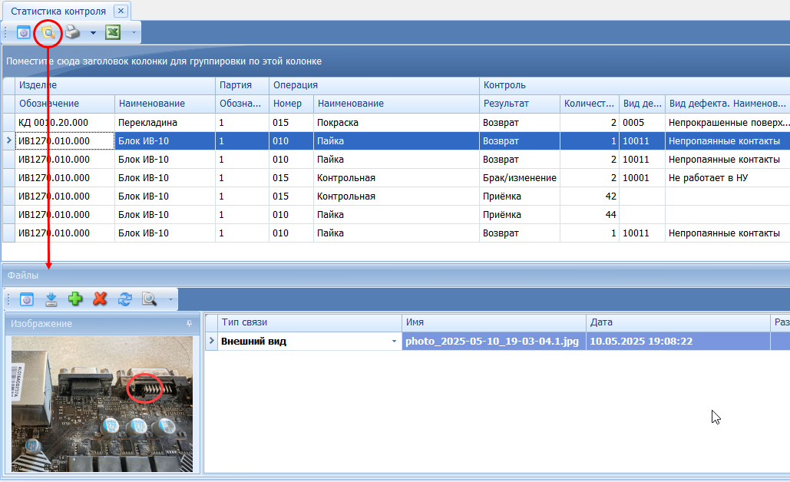
Task: Switch to the Статистика контроля tab
Action: 58,11
